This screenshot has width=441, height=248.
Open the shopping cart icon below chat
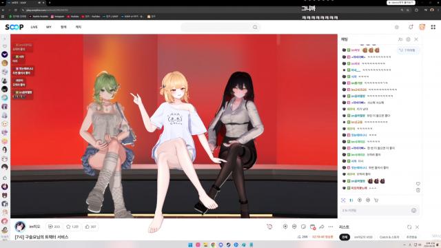pos(376,200)
